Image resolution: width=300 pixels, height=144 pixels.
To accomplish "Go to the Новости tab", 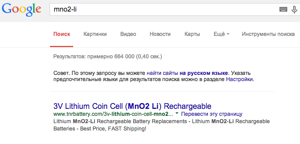I will tap(160, 34).
